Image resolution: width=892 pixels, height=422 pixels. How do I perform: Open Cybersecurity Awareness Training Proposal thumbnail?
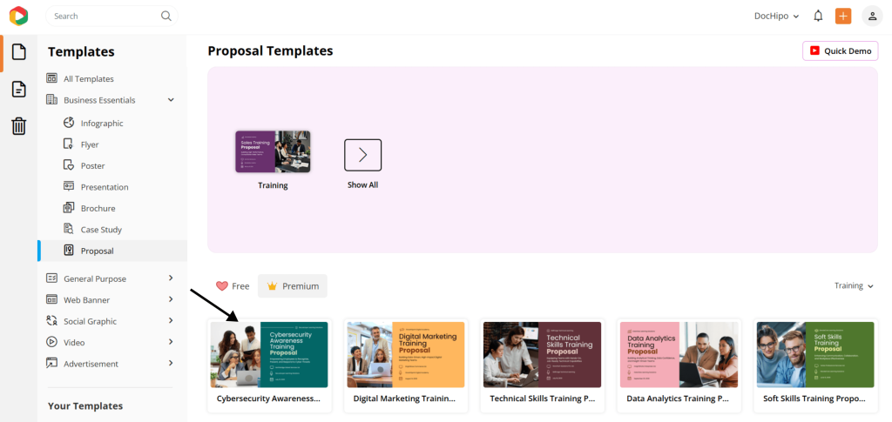click(x=269, y=354)
